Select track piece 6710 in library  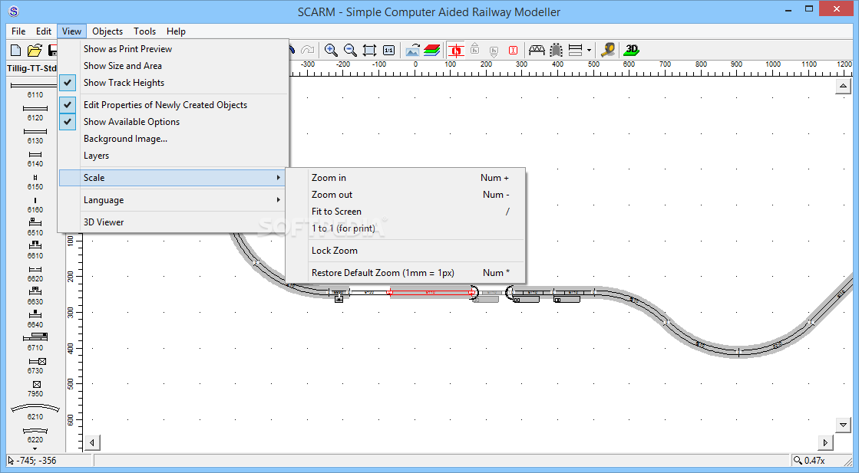point(35,341)
